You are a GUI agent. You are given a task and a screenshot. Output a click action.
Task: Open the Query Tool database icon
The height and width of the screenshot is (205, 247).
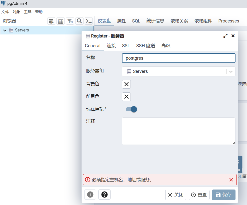[51, 21]
